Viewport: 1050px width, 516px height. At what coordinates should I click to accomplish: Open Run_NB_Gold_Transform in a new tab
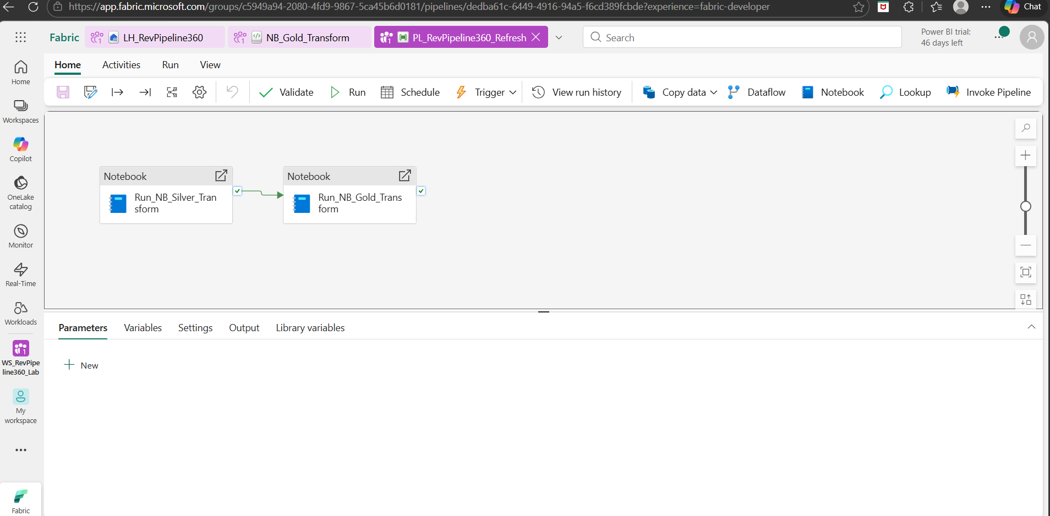click(404, 175)
